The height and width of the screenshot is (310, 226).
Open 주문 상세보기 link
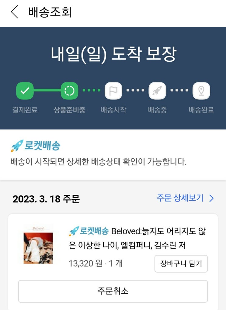click(180, 198)
